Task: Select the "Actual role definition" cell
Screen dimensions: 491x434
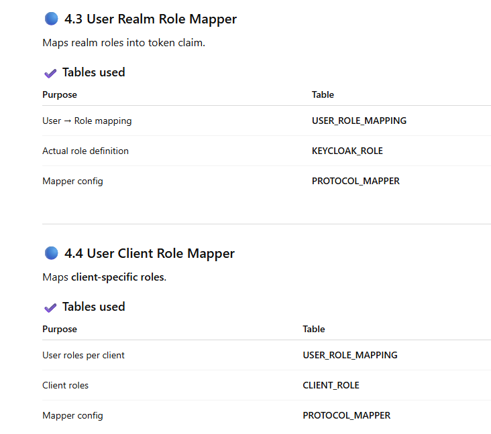Action: pos(85,151)
